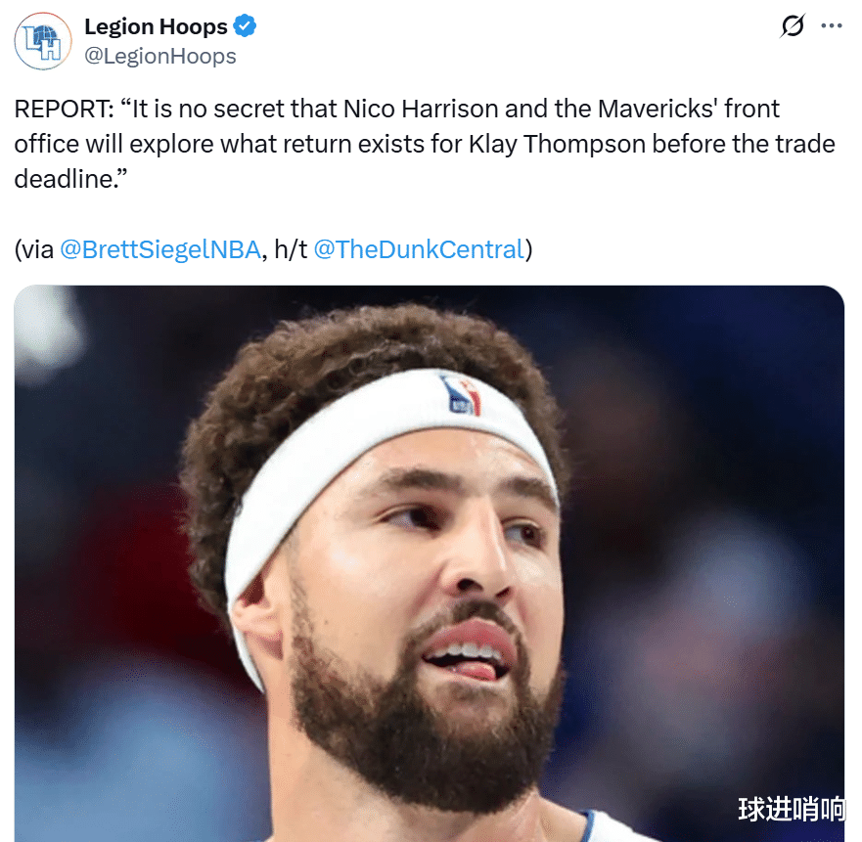
Task: Open the Grok explain-post icon
Action: pyautogui.click(x=793, y=25)
